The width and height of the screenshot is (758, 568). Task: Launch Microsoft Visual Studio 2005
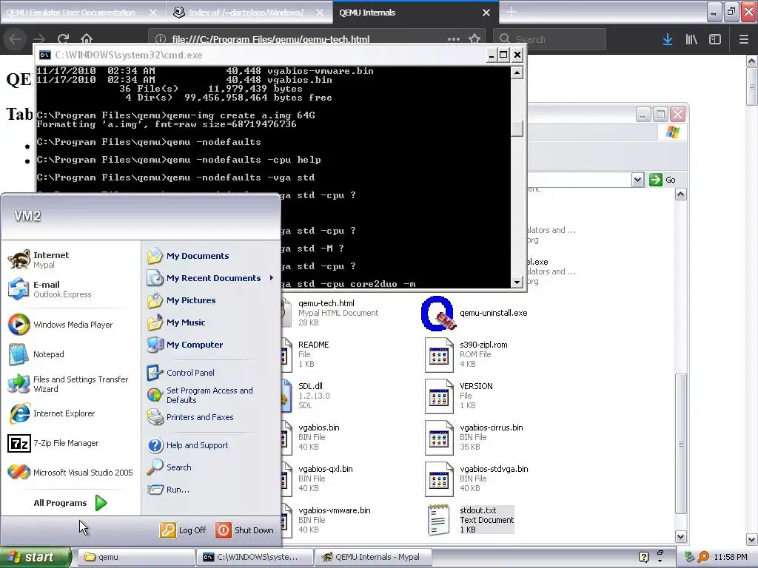[70, 473]
